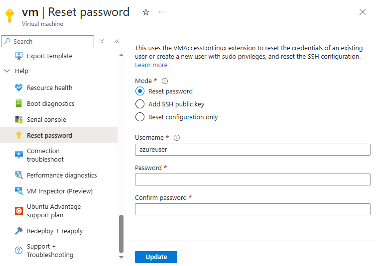
Task: Follow the Learn more link
Action: click(x=151, y=65)
